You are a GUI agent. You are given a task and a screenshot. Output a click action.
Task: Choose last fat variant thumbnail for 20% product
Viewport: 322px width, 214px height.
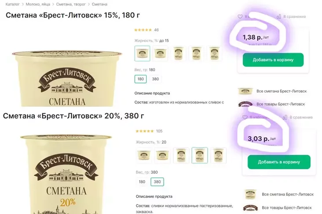click(218, 155)
